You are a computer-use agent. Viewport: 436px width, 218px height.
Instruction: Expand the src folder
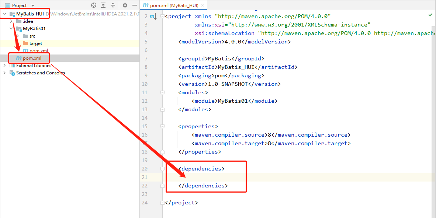pos(17,36)
